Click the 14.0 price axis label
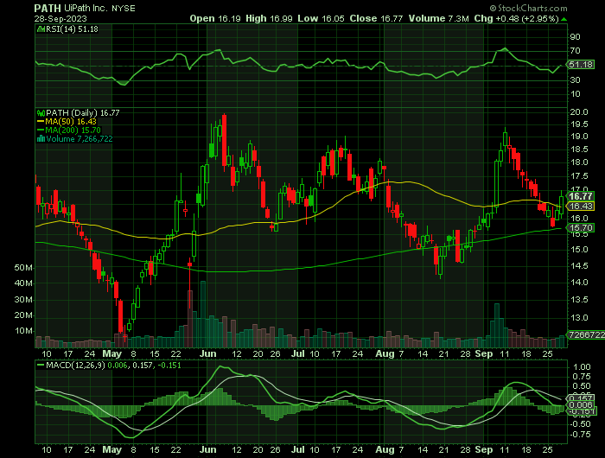Screen dimensions: 605x458 (579, 282)
